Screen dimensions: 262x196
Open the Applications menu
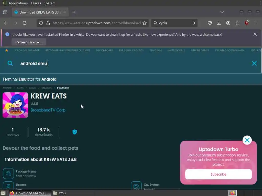18,3
